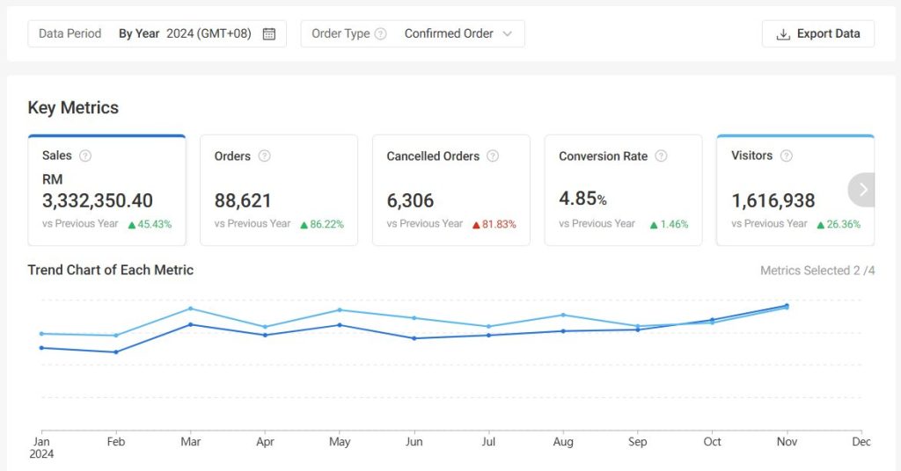901x471 pixels.
Task: Click the help icon beside Orders
Action: coord(264,156)
